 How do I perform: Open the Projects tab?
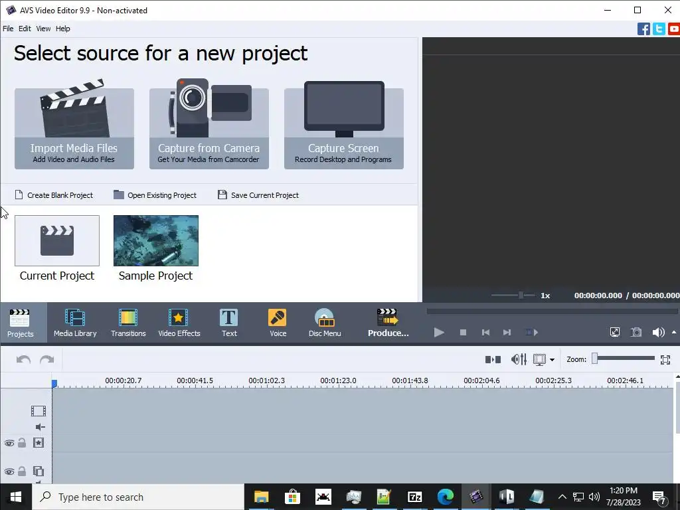(20, 323)
